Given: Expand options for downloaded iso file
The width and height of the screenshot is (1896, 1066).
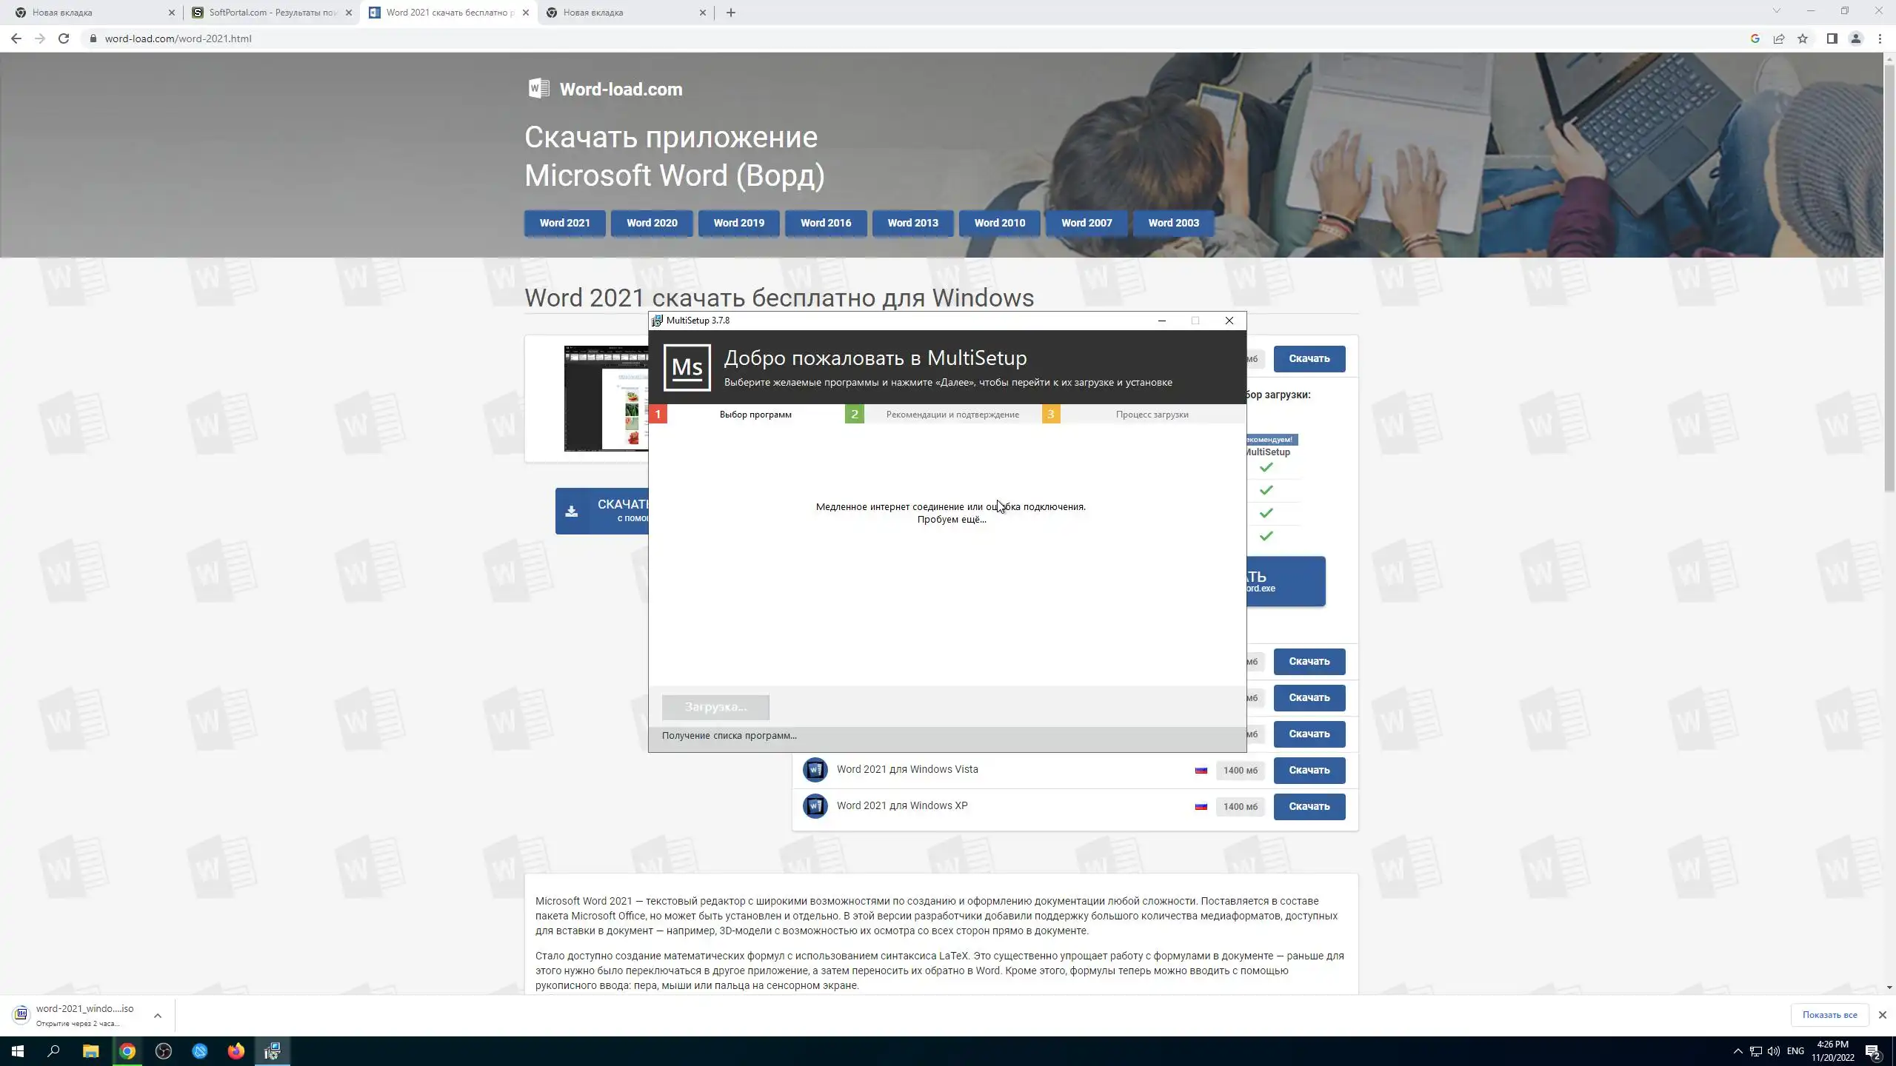Looking at the screenshot, I should tap(157, 1016).
